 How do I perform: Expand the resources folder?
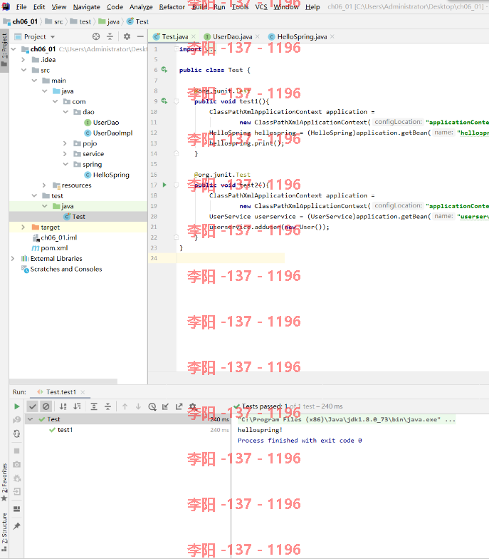tap(44, 185)
